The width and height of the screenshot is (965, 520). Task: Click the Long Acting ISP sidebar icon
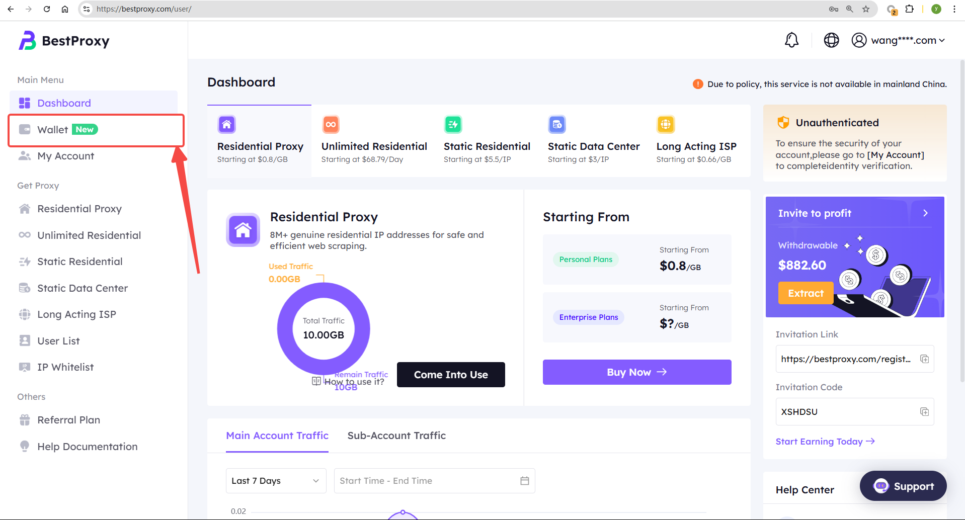tap(25, 314)
